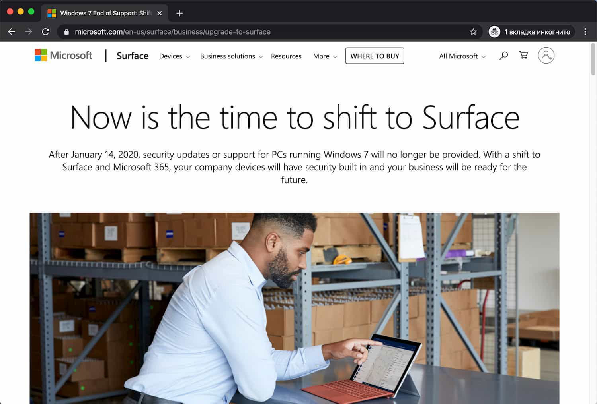Open the incognito profile indicator
This screenshot has width=597, height=404.
tap(532, 32)
